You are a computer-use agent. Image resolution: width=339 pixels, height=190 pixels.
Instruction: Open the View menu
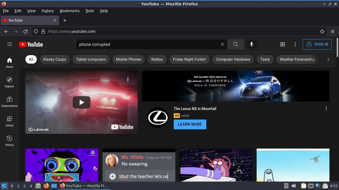tap(31, 11)
